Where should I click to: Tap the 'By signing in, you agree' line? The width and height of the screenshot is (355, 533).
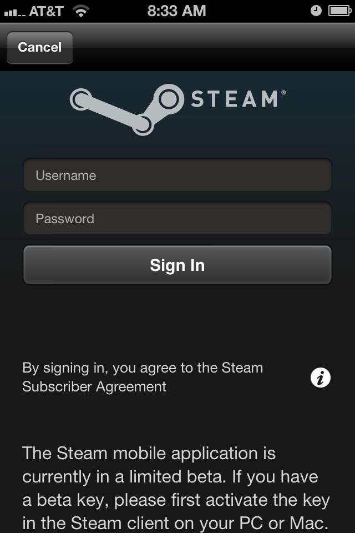point(143,368)
